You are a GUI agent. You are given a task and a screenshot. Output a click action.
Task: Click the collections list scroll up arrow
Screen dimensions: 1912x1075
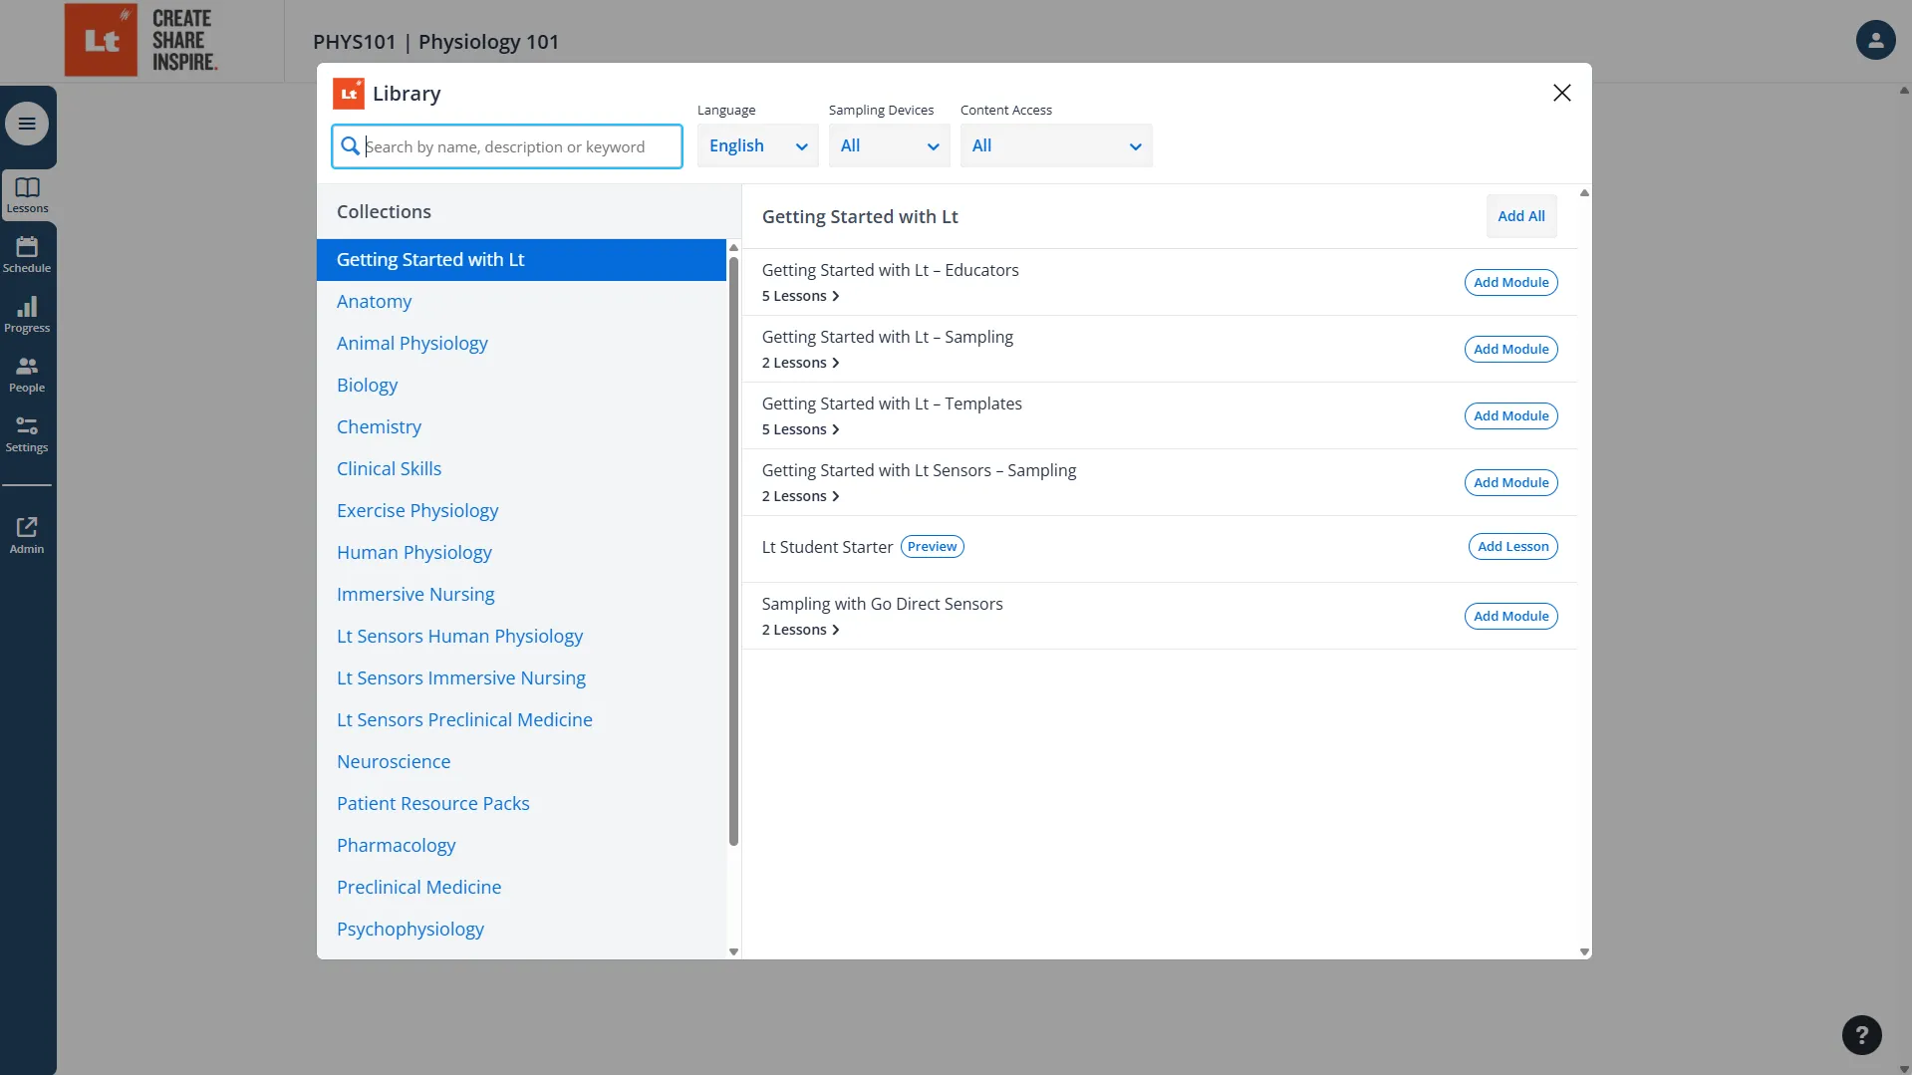(733, 247)
